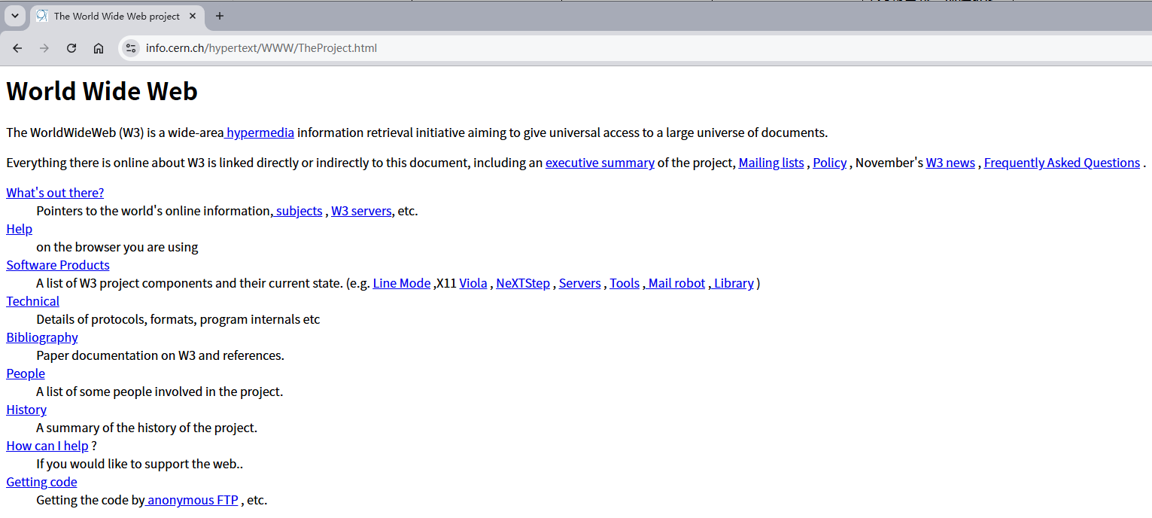Open the Policy link
The width and height of the screenshot is (1152, 518).
click(x=830, y=163)
